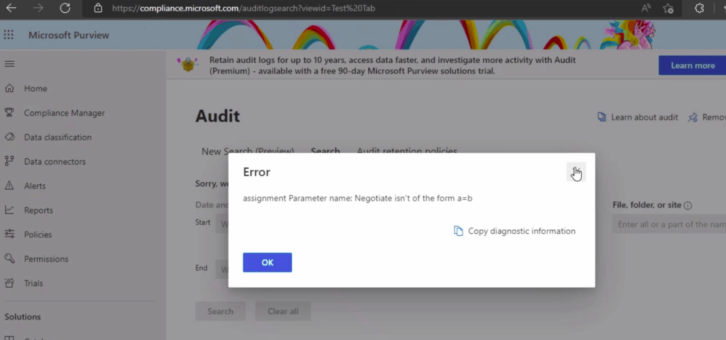The image size is (726, 340).
Task: Click the Data classification tag icon
Action: click(10, 137)
